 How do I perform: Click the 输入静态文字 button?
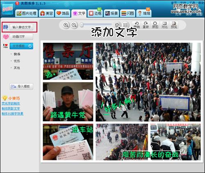pyautogui.click(x=21, y=27)
